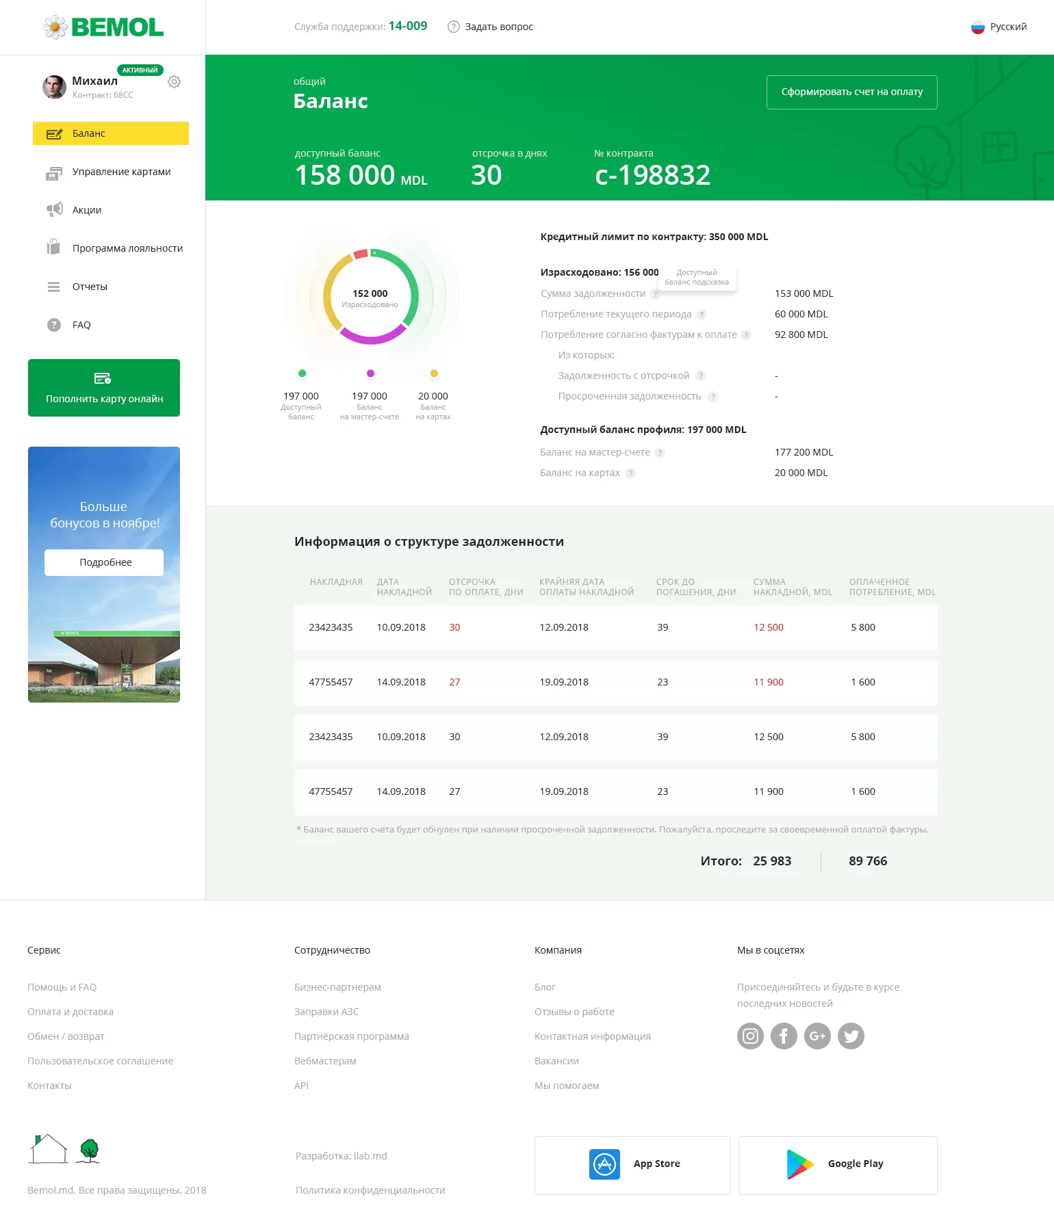Click the purple master-account balance dot
1054x1219 pixels.
click(x=370, y=373)
